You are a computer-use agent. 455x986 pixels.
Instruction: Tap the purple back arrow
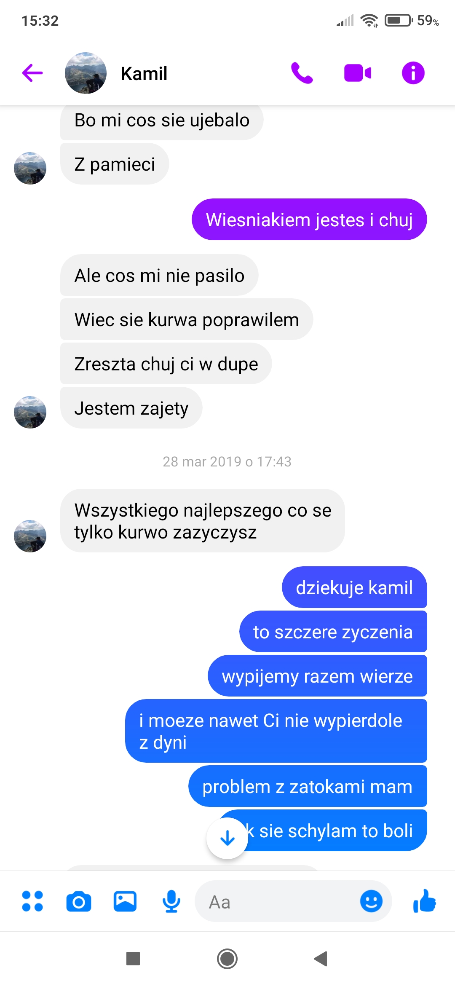32,73
